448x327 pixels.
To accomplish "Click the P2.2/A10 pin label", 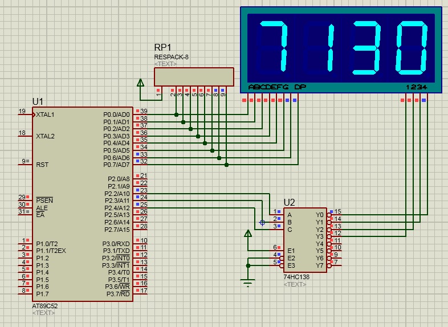I will click(x=117, y=194).
